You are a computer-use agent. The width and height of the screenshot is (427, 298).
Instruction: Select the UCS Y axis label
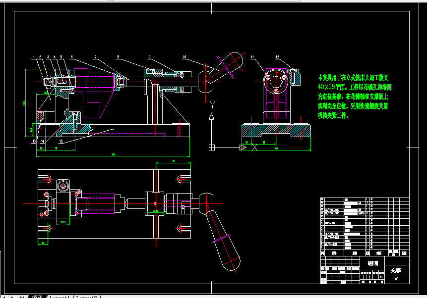pyautogui.click(x=212, y=104)
